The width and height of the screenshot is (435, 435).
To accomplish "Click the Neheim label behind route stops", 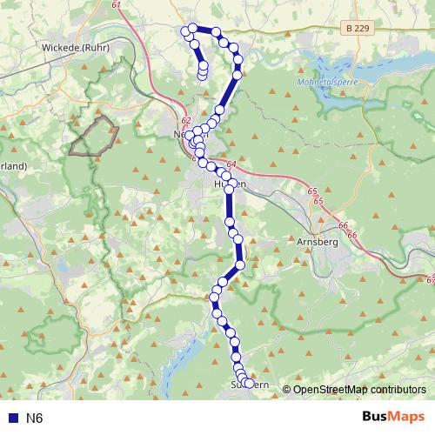I will (191, 134).
